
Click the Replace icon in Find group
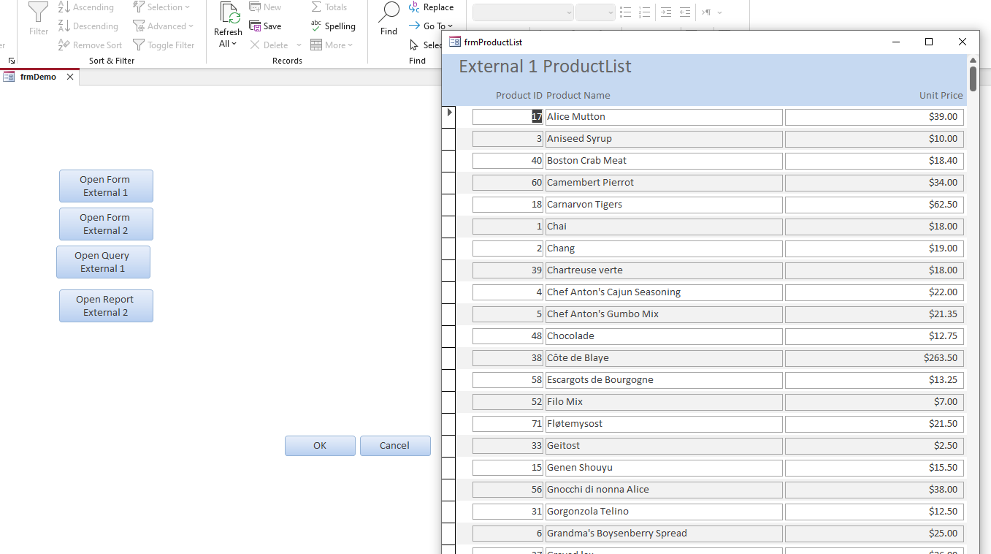click(x=415, y=7)
